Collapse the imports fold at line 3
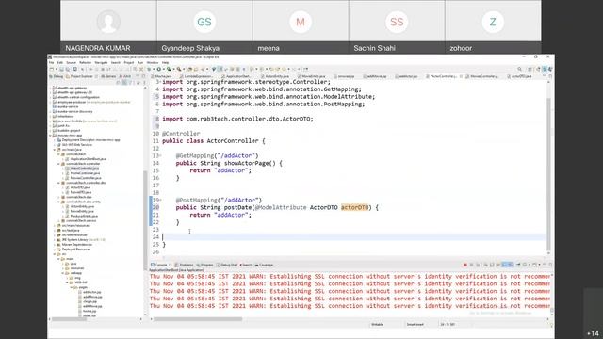603x339 pixels. coord(160,82)
